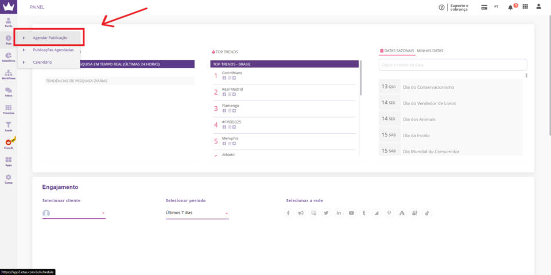This screenshot has height=275, width=551.
Task: Click the Suporte e cobrança link
Action: pos(459,7)
